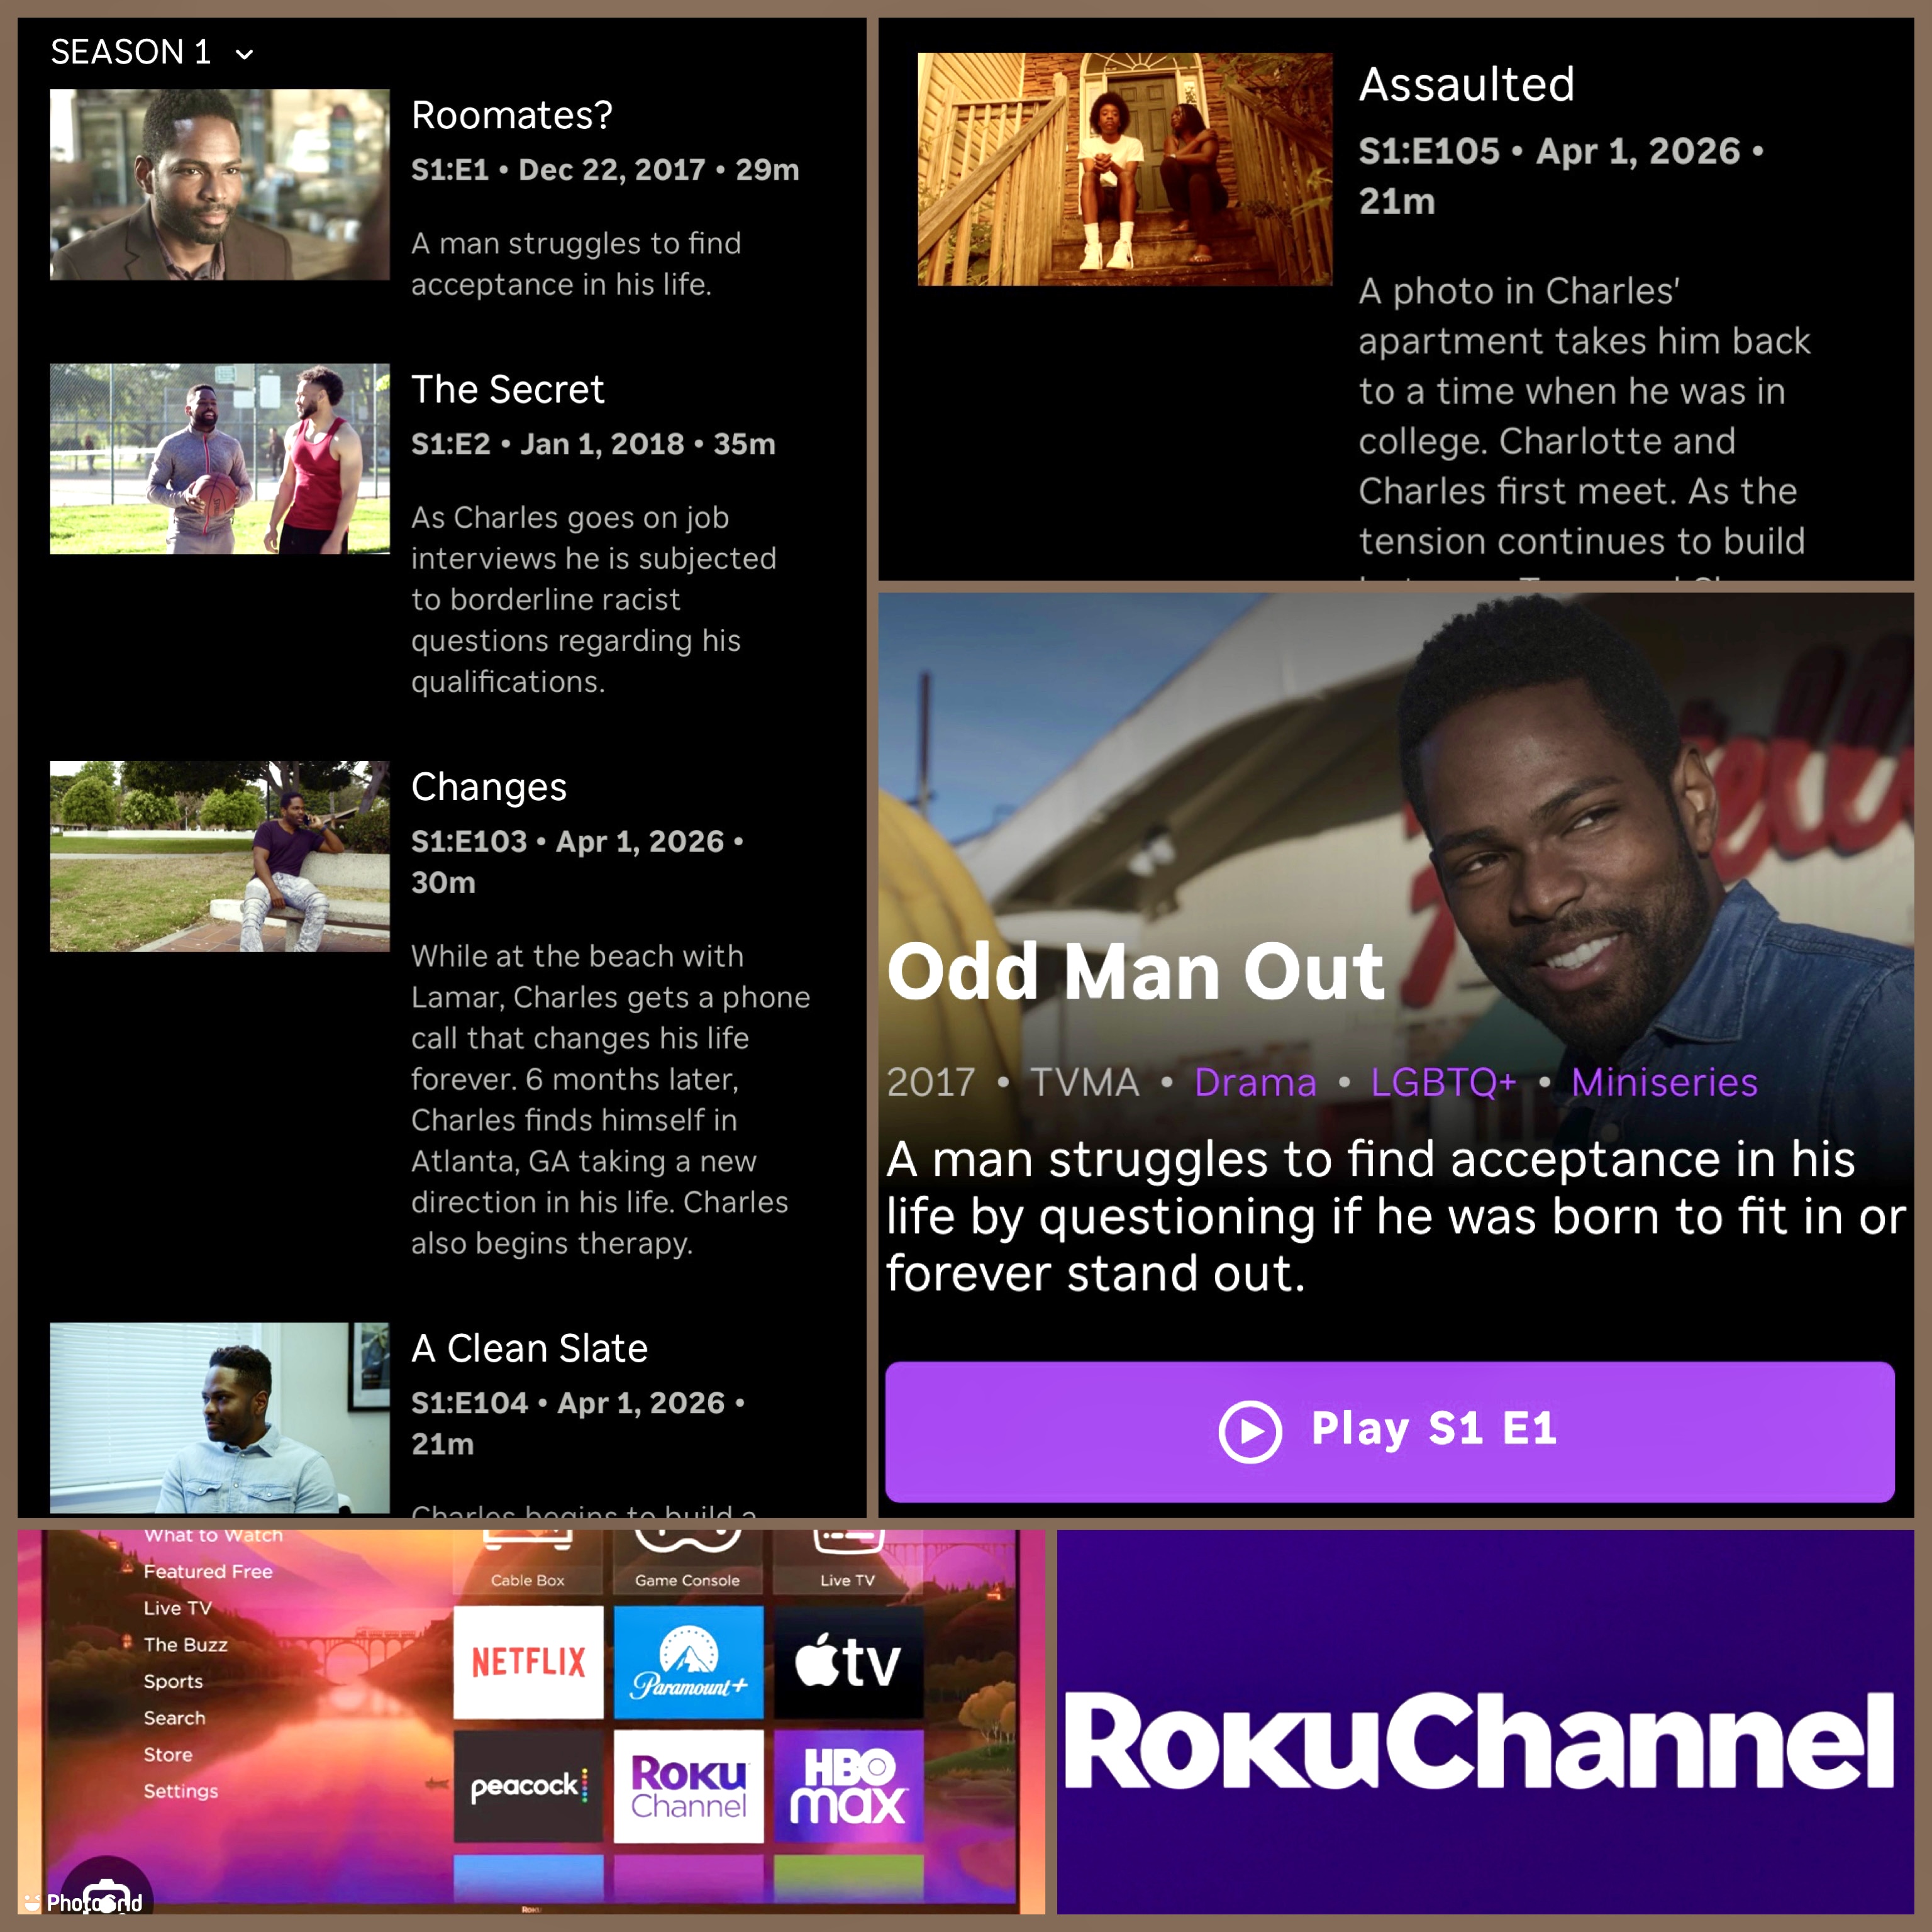Select the Cable Box input tile

pyautogui.click(x=528, y=1565)
